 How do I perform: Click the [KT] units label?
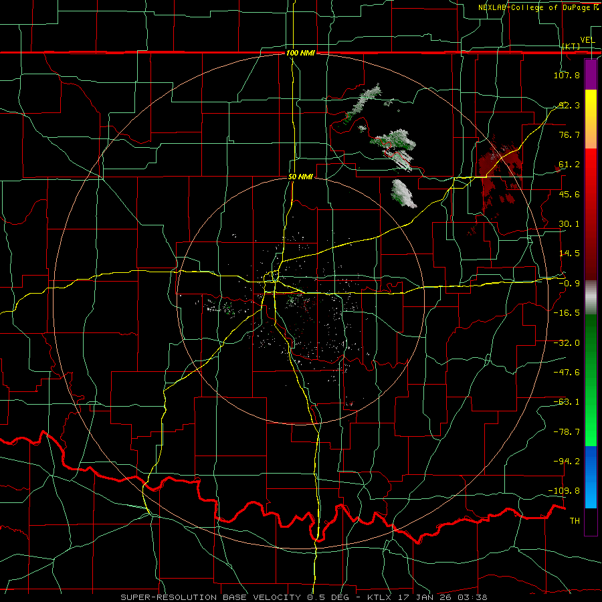pyautogui.click(x=571, y=46)
